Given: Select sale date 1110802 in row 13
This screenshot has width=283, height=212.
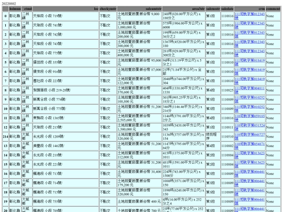Looking at the screenshot, I should tap(227, 146).
